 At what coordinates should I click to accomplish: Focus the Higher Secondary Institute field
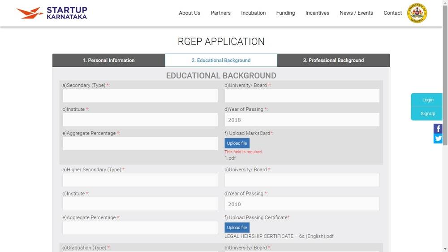tap(140, 204)
